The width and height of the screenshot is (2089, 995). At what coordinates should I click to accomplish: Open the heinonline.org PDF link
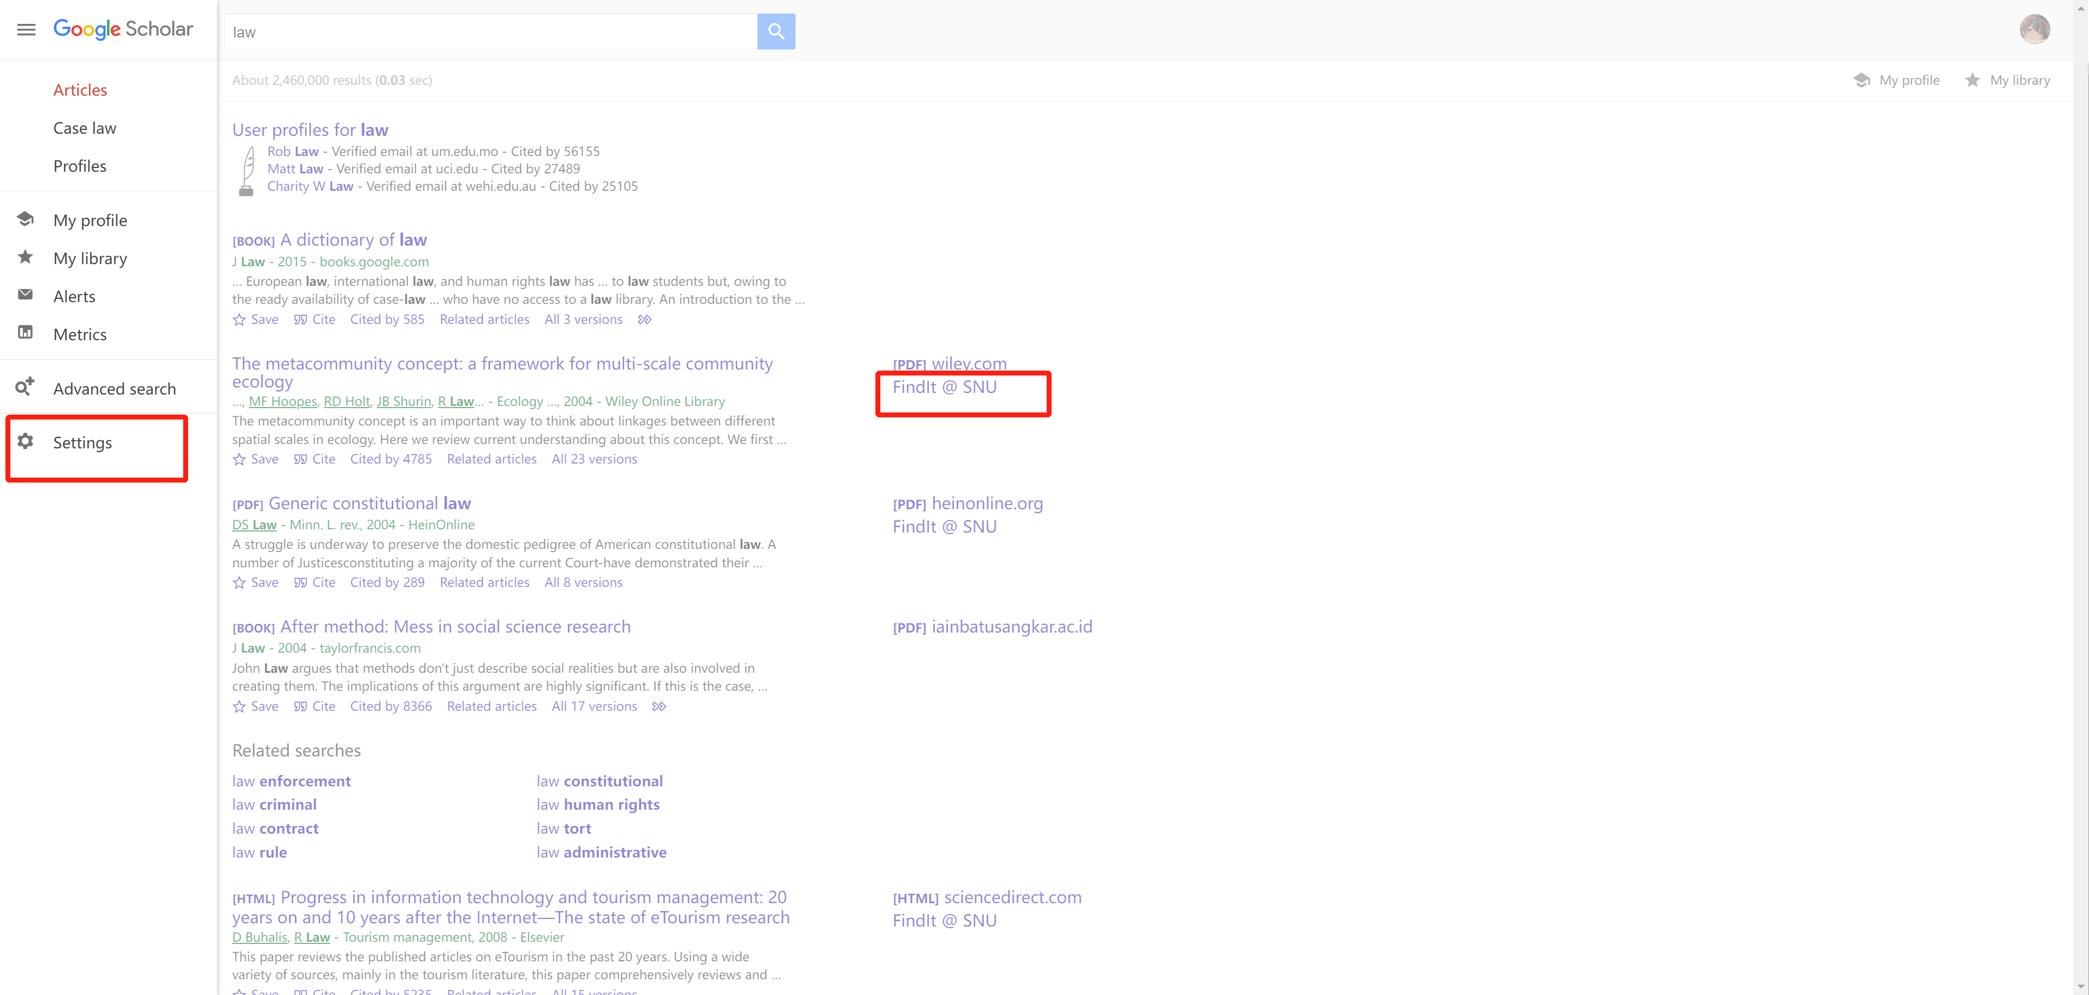coord(968,503)
